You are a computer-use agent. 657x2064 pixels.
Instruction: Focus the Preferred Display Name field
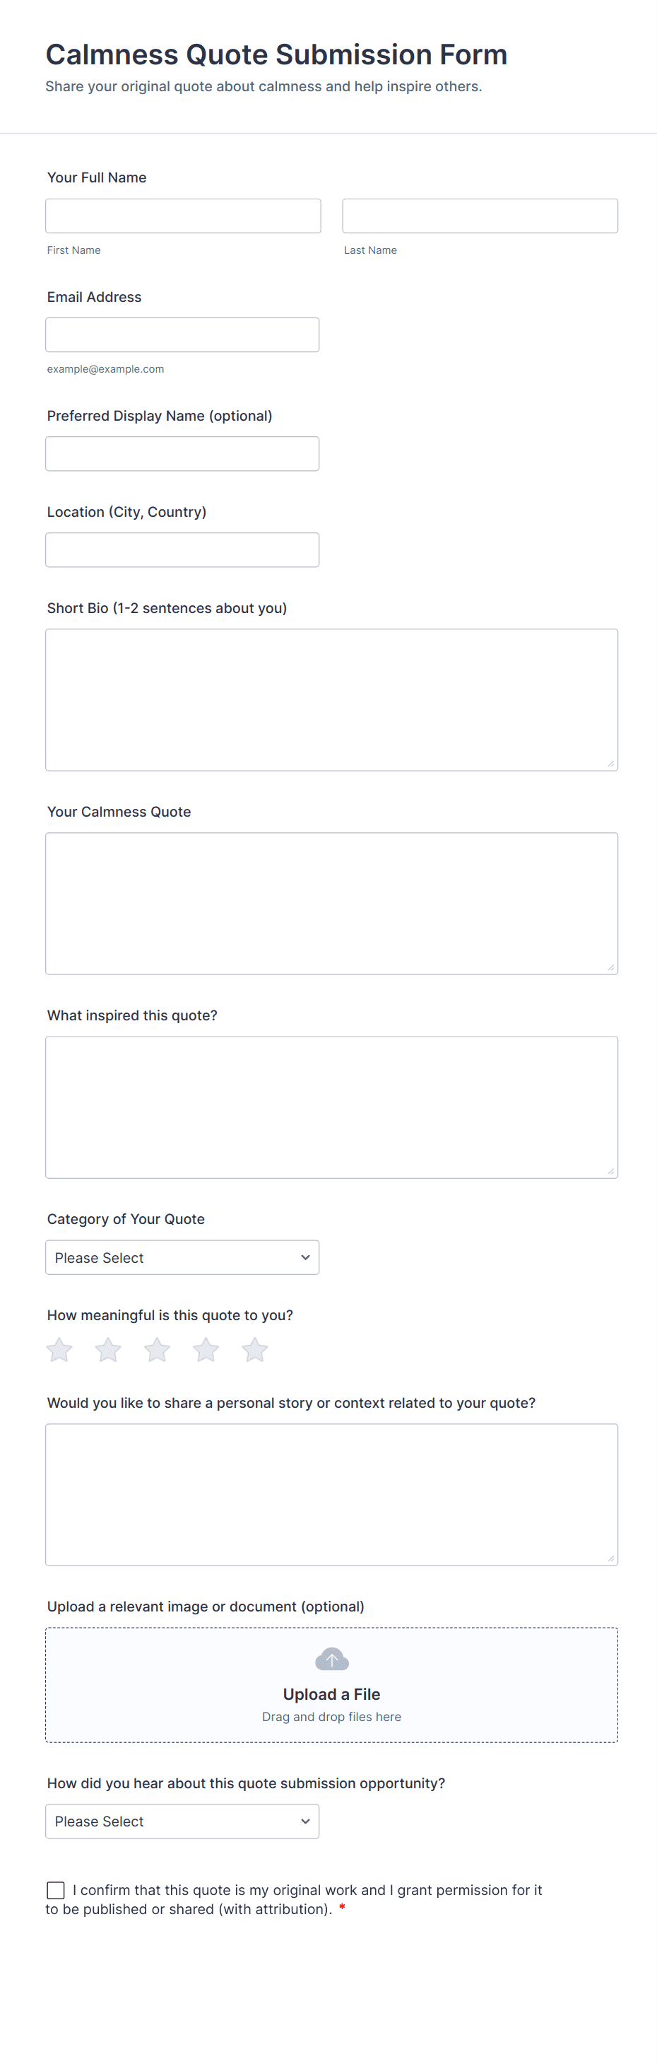pyautogui.click(x=182, y=453)
